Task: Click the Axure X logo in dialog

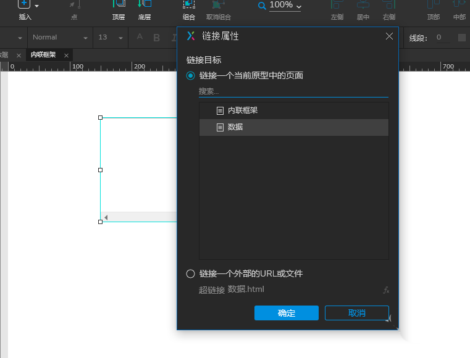Action: 191,36
